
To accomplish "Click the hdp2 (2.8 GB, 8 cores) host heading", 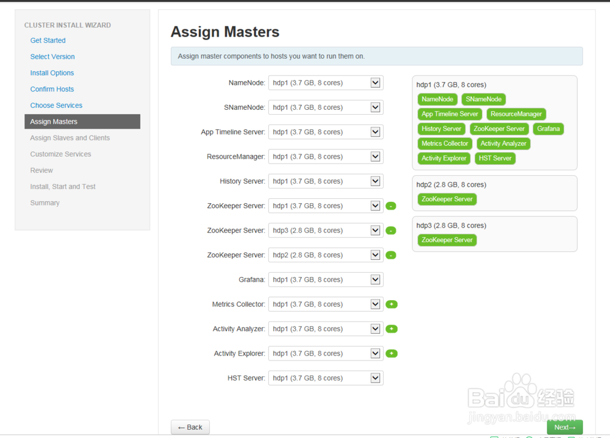I will 451,185.
